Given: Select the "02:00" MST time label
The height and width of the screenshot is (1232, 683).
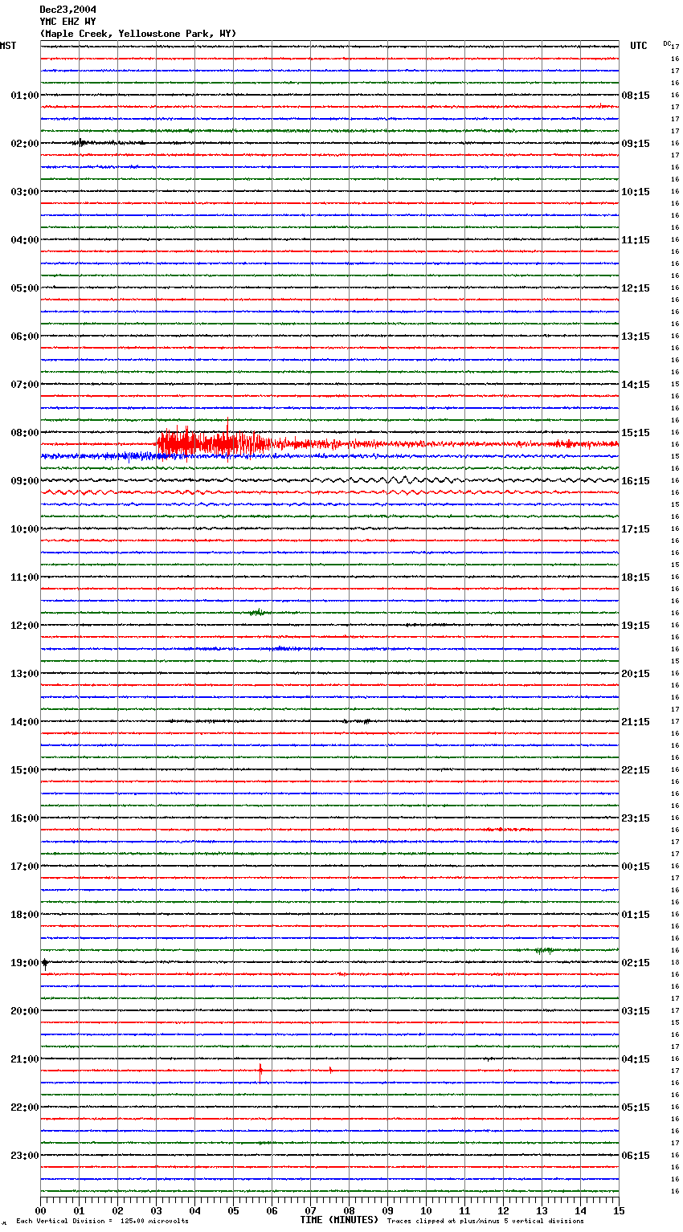Looking at the screenshot, I should 25,144.
